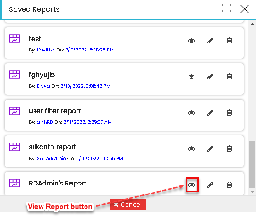Click the vertical scrollbar thumb
Image resolution: width=256 pixels, height=219 pixels.
pos(252,165)
